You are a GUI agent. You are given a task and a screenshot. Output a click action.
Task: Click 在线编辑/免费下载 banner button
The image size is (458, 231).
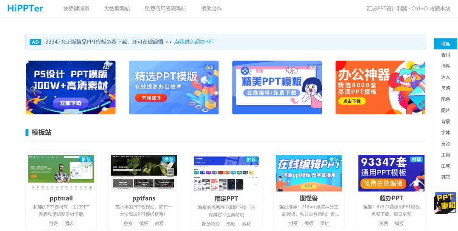(x=271, y=93)
